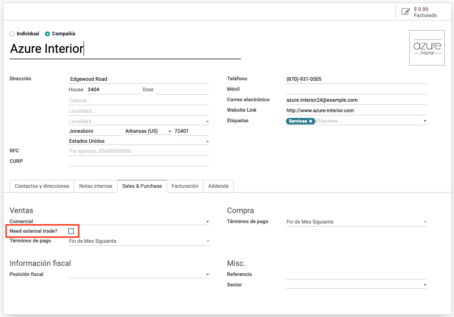The image size is (454, 317).
Task: Expand the Etiquetas tags dropdown arrow
Action: click(425, 121)
